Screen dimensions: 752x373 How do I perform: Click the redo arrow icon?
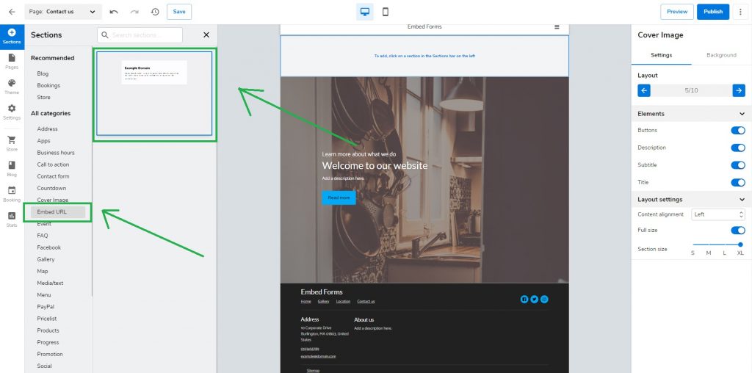pos(134,12)
